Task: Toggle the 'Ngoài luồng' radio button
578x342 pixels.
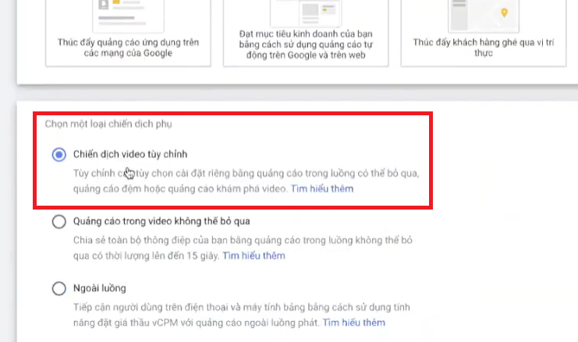Action: point(59,289)
